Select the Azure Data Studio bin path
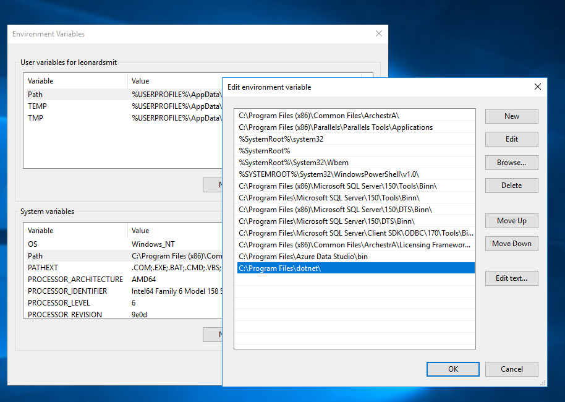 coord(303,257)
